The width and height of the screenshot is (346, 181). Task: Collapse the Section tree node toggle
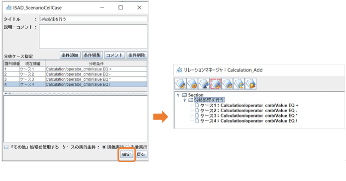pos(178,95)
